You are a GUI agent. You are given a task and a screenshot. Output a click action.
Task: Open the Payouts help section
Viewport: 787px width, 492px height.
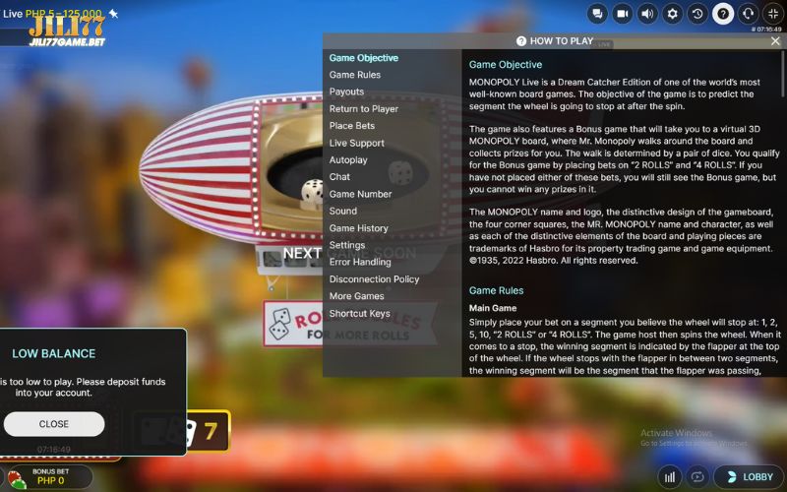(346, 92)
